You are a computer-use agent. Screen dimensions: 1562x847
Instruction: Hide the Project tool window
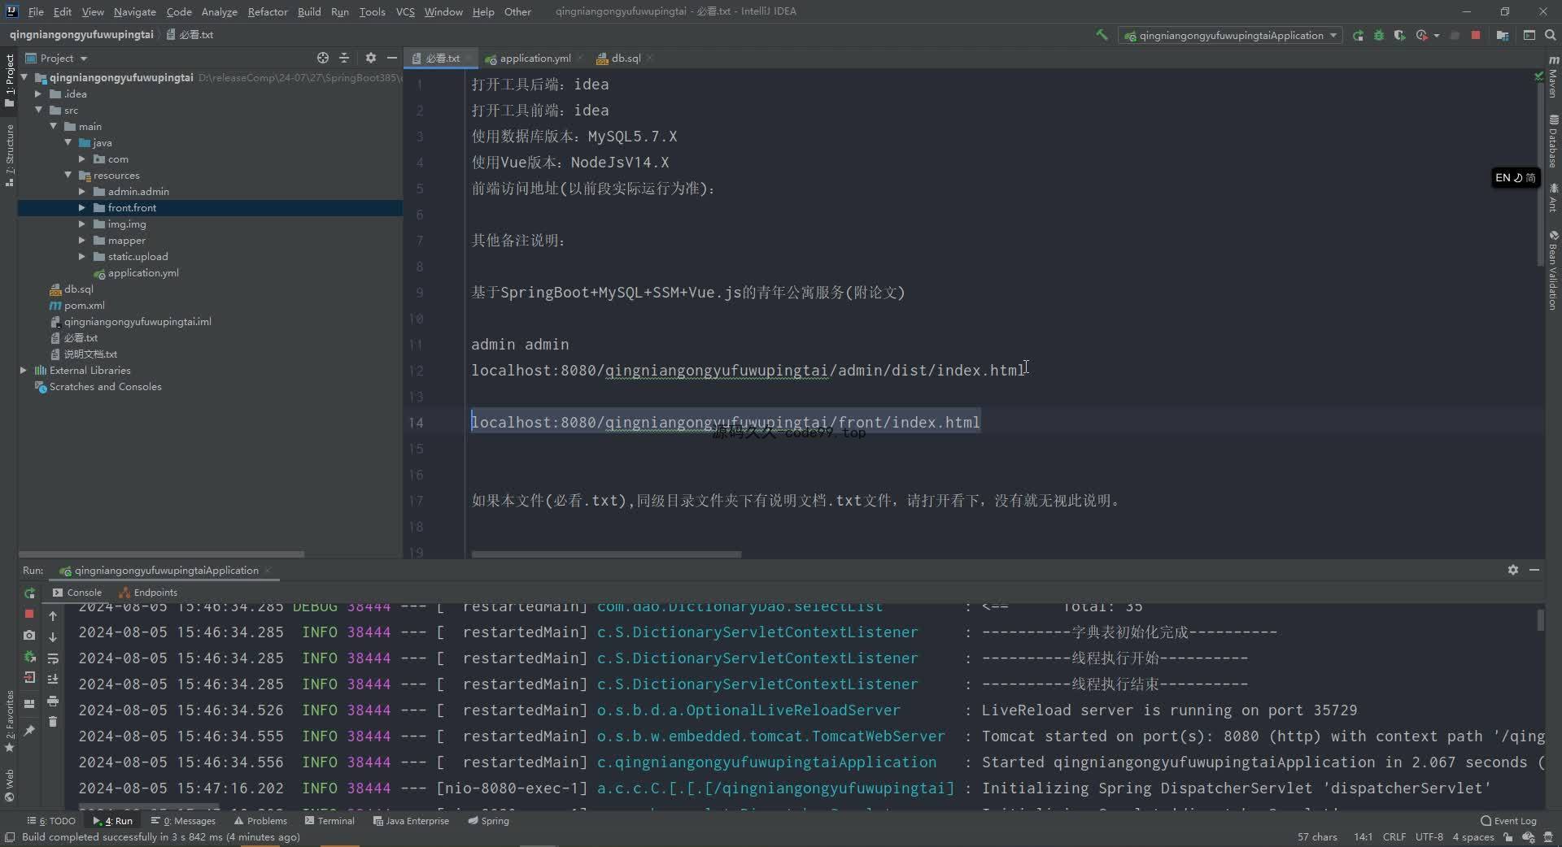point(391,58)
